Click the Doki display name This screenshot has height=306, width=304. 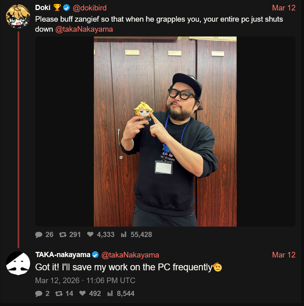coord(43,8)
